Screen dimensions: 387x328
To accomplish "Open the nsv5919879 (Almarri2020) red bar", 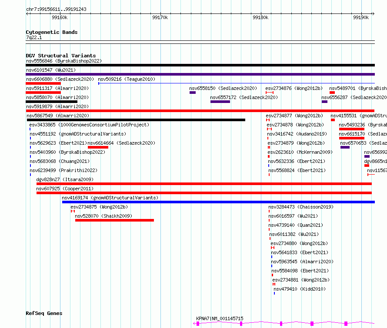I will point(200,111).
